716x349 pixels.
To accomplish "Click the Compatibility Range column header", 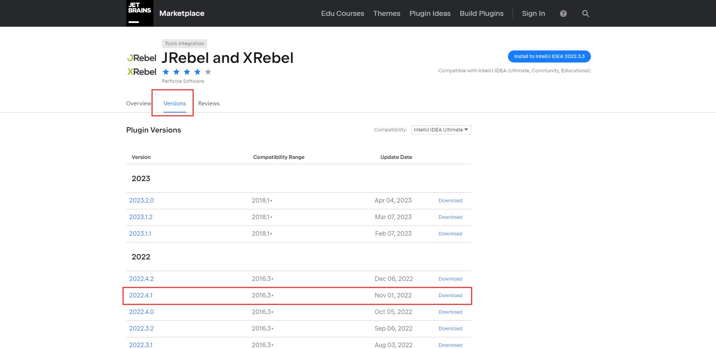I will pyautogui.click(x=279, y=157).
